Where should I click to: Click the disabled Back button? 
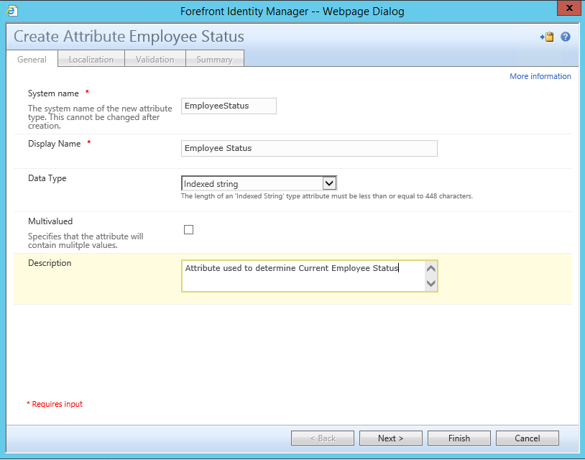pos(323,438)
